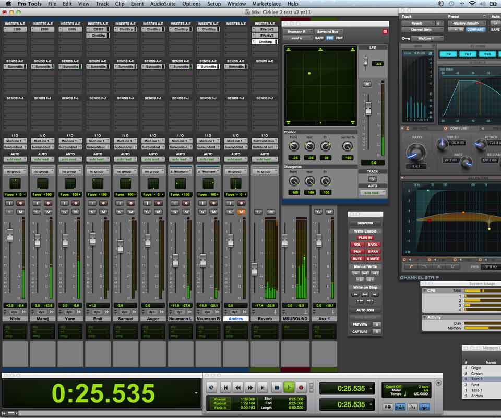Screen dimensions: 501x418
Task: Toggle the LFE mute M button in the panner
Action: point(367,84)
